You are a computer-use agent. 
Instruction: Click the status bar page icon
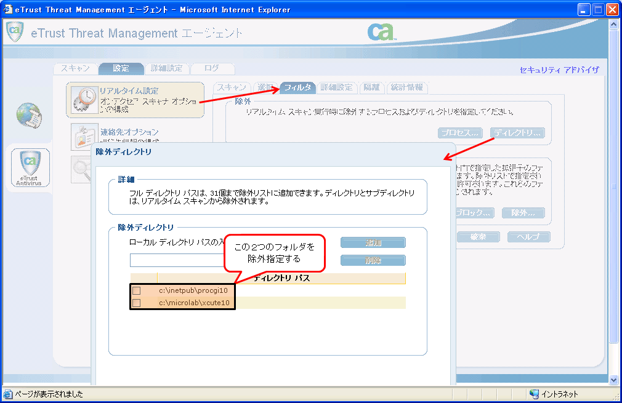tap(8, 394)
